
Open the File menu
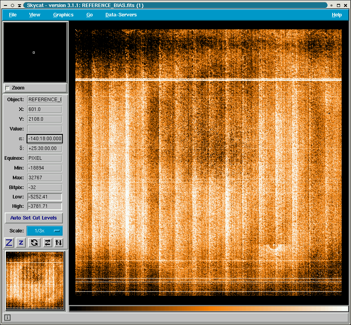(x=13, y=15)
